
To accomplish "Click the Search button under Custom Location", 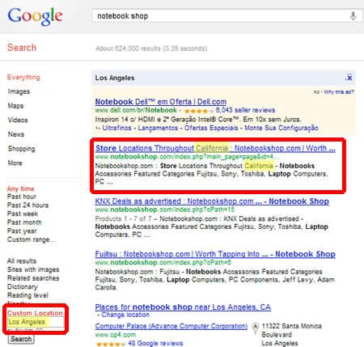I will (x=21, y=339).
